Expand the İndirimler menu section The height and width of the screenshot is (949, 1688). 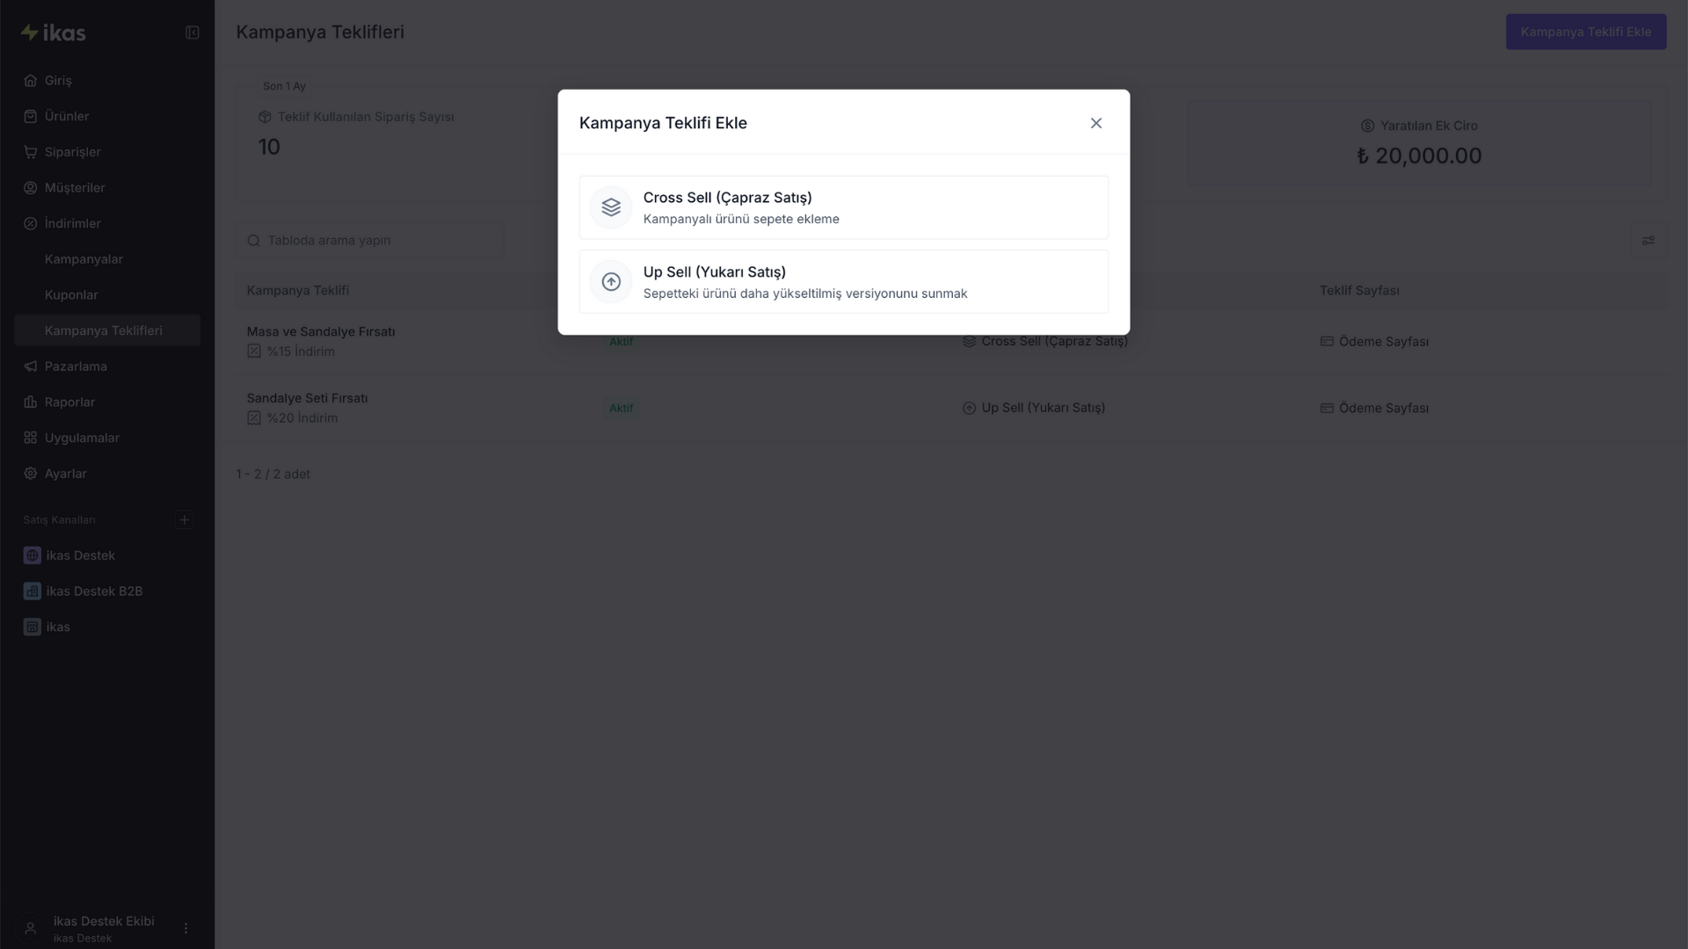pos(72,223)
